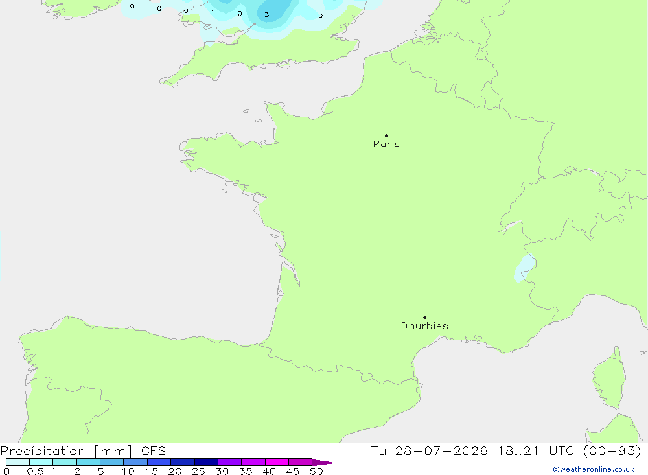Select the 1–2 mm legend swatch

pos(65,462)
